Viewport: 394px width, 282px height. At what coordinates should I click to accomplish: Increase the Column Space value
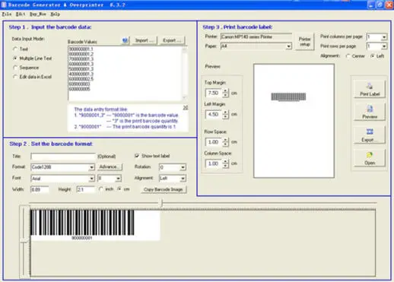pos(225,161)
